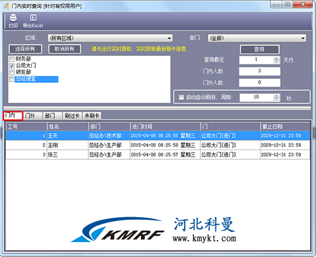Enable the 启动自动刷新 checkbox
This screenshot has width=316, height=257.
tap(181, 97)
